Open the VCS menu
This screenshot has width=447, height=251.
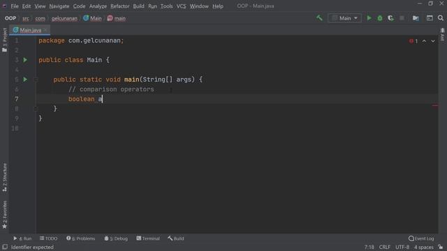(181, 6)
